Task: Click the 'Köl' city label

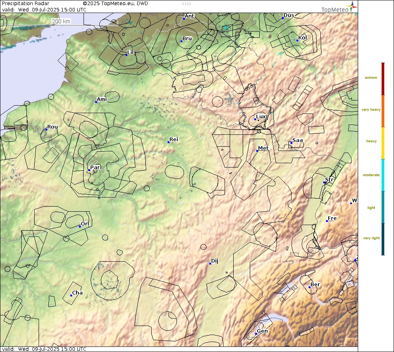Action: click(303, 37)
